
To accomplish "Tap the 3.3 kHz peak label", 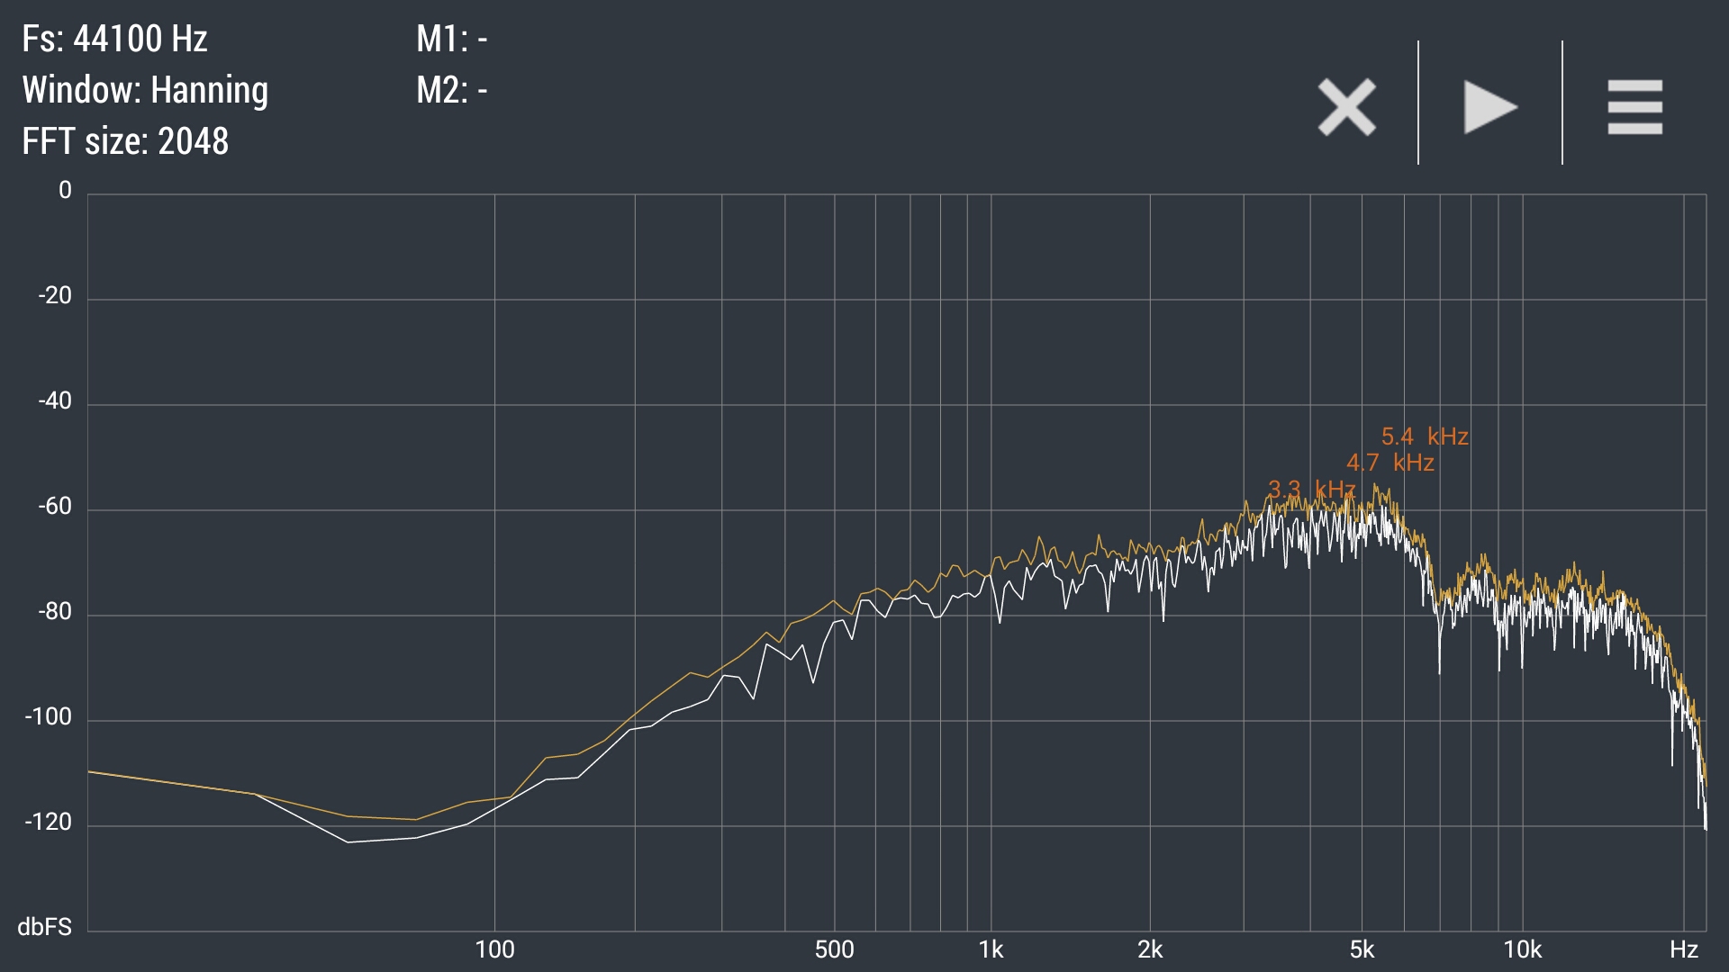I will click(x=1311, y=490).
